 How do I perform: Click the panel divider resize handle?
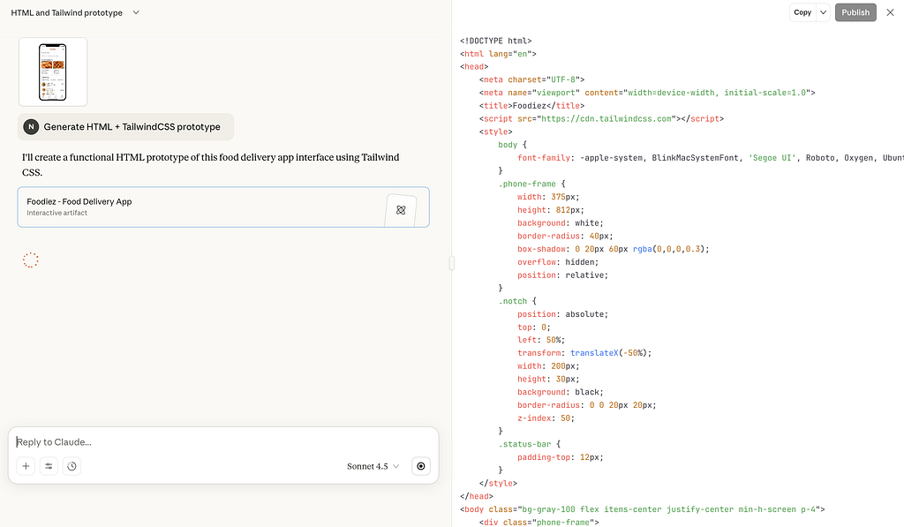[x=452, y=262]
